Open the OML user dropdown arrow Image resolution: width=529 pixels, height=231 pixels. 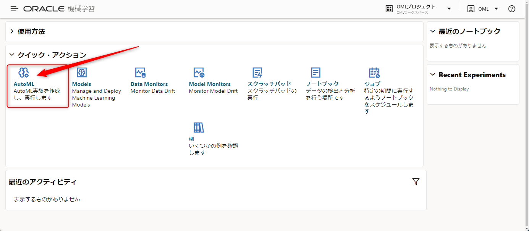497,9
